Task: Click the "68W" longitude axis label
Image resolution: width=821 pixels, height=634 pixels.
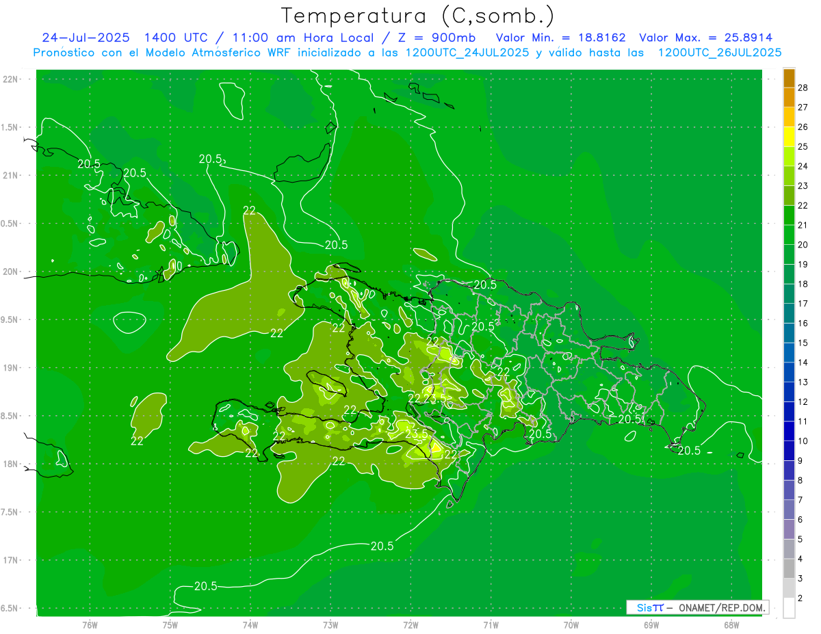Action: [x=731, y=624]
